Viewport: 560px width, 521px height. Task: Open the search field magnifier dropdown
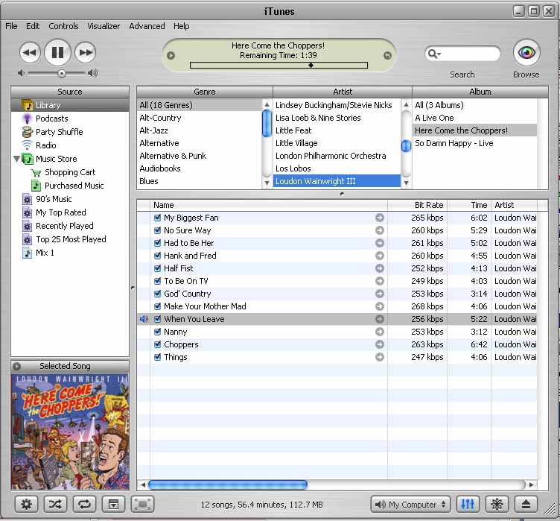point(434,54)
